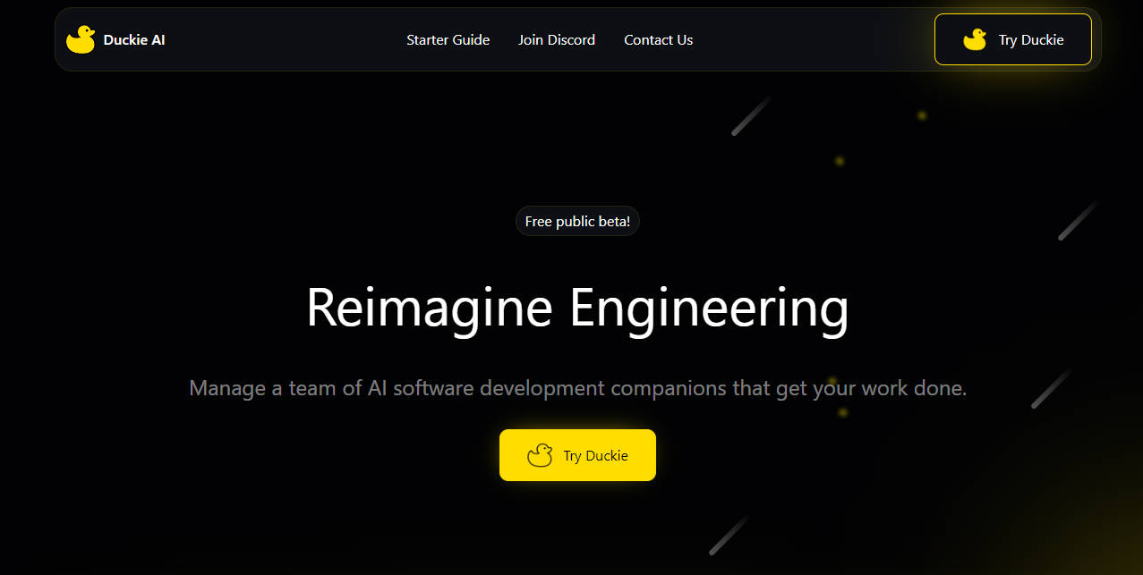Click the meteor streak right of the subtitle
1143x575 pixels.
(1051, 389)
